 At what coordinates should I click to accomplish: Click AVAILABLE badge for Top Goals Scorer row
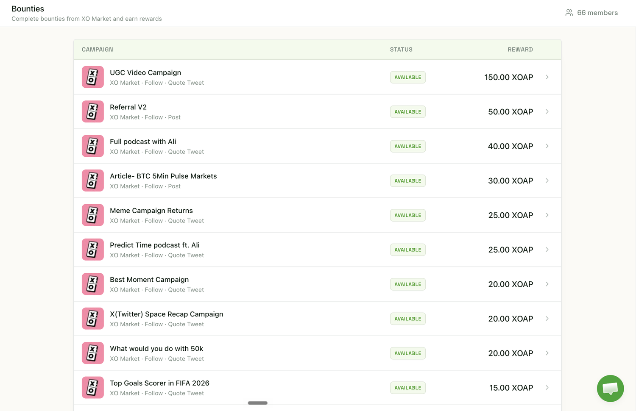tap(408, 388)
